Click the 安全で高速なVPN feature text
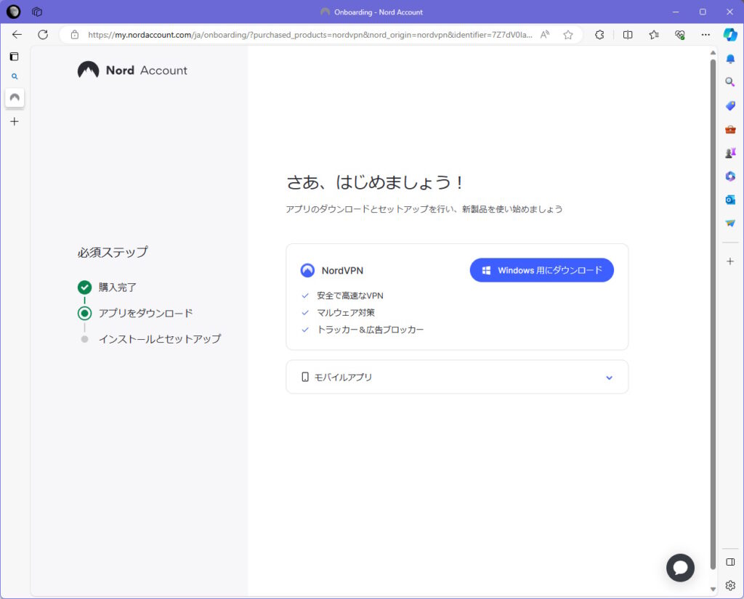 (350, 296)
